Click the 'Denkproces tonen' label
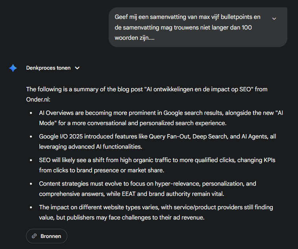The width and height of the screenshot is (298, 249). [48, 68]
